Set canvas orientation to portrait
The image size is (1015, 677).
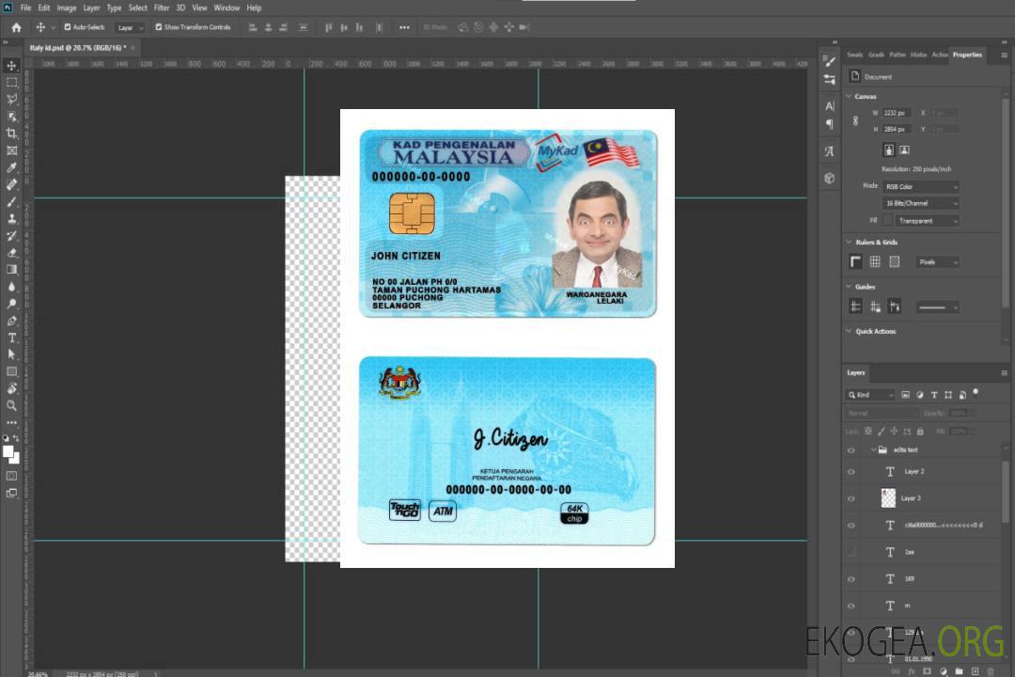click(889, 150)
